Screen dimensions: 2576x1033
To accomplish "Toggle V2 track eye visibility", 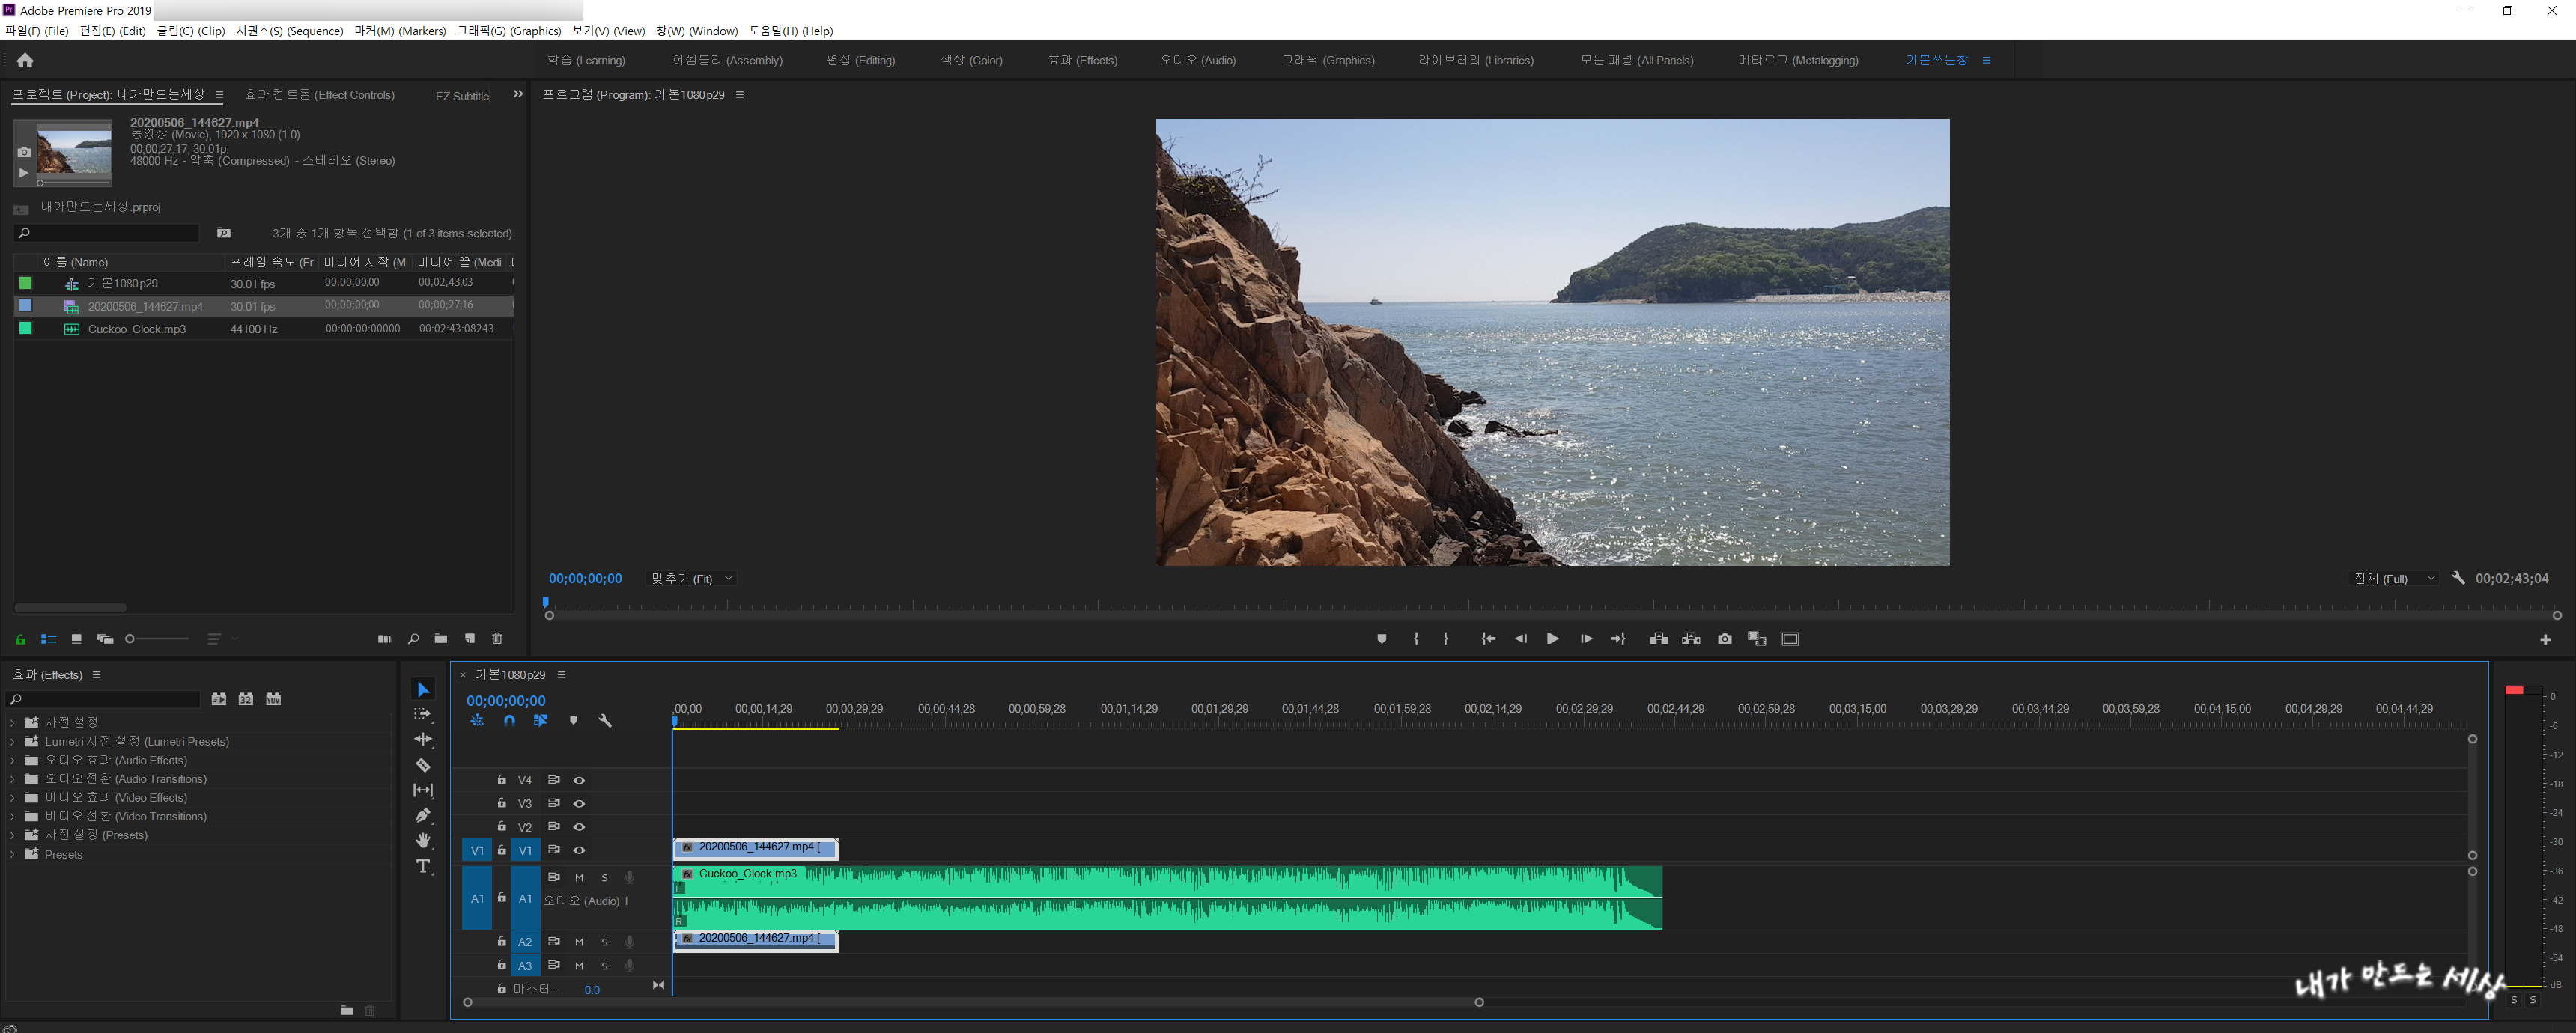I will pos(579,827).
